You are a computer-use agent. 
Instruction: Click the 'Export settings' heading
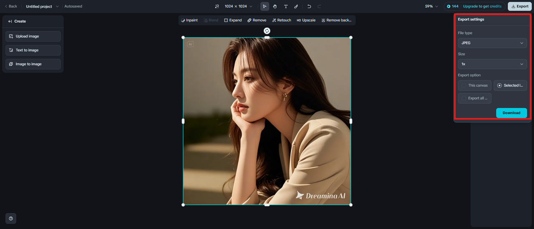471,19
